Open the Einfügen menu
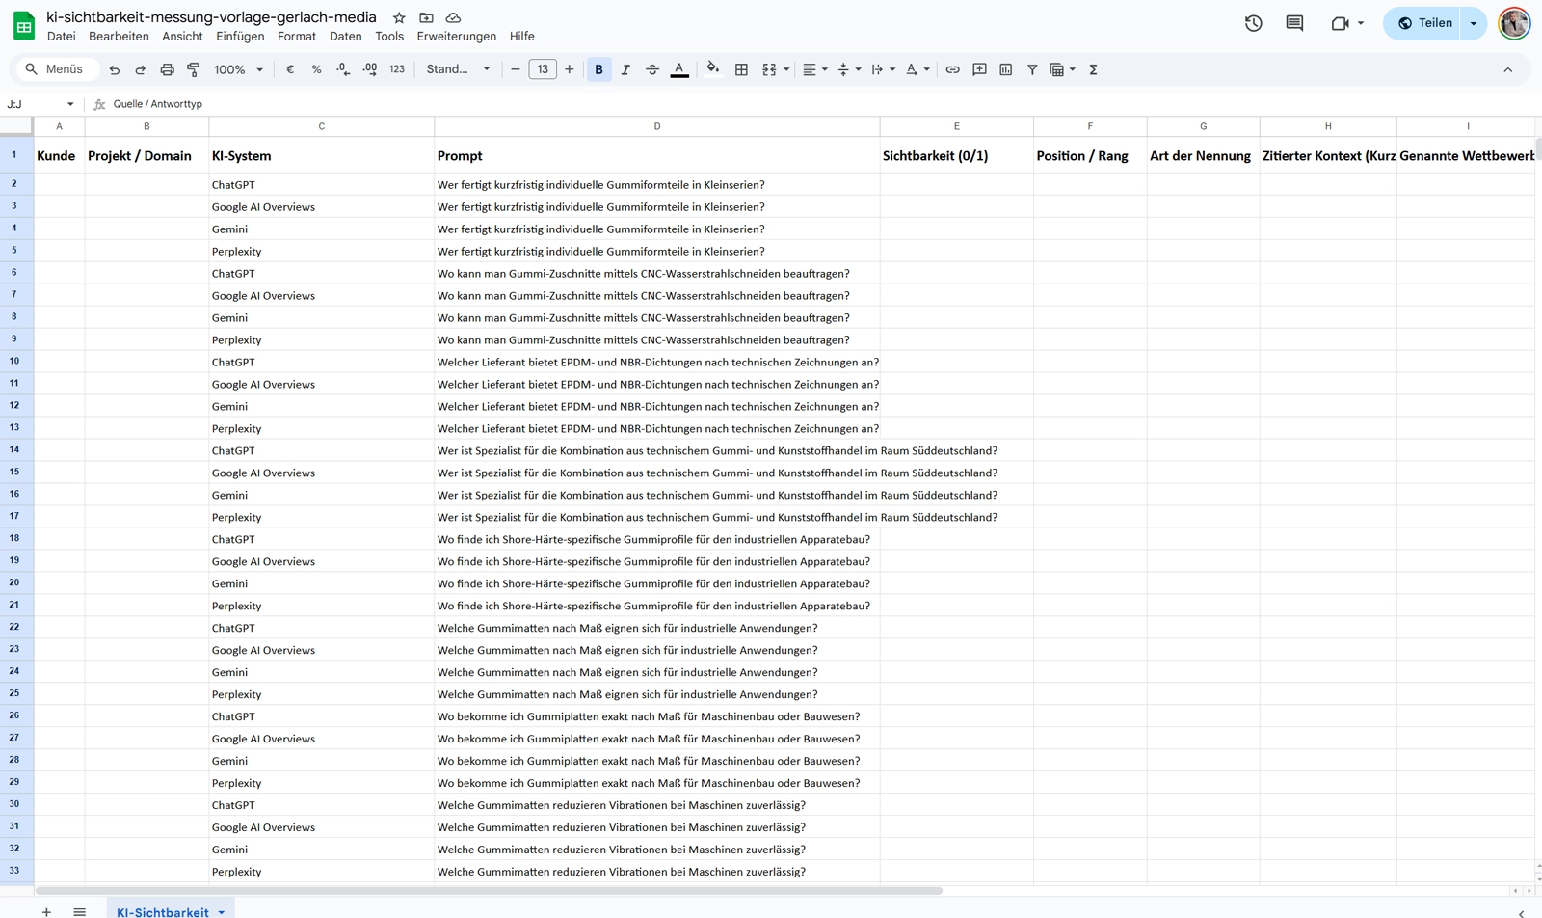Viewport: 1542px width, 918px height. pyautogui.click(x=240, y=36)
